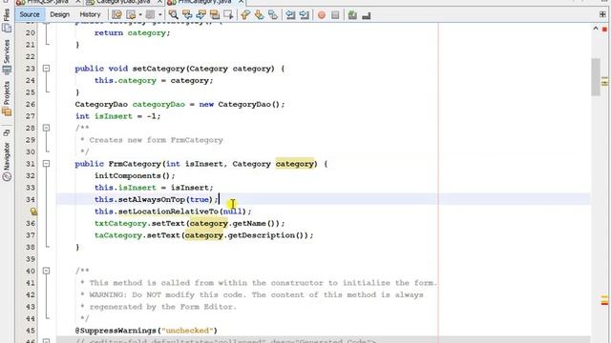Open the Files side panel
Screen dimensions: 611x343
[7, 20]
